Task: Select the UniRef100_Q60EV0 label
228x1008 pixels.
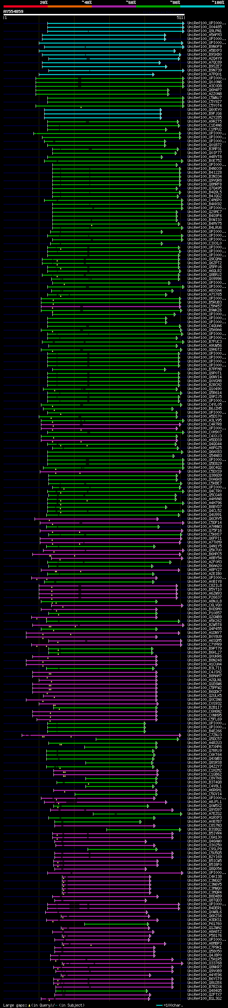Action: [x=204, y=109]
